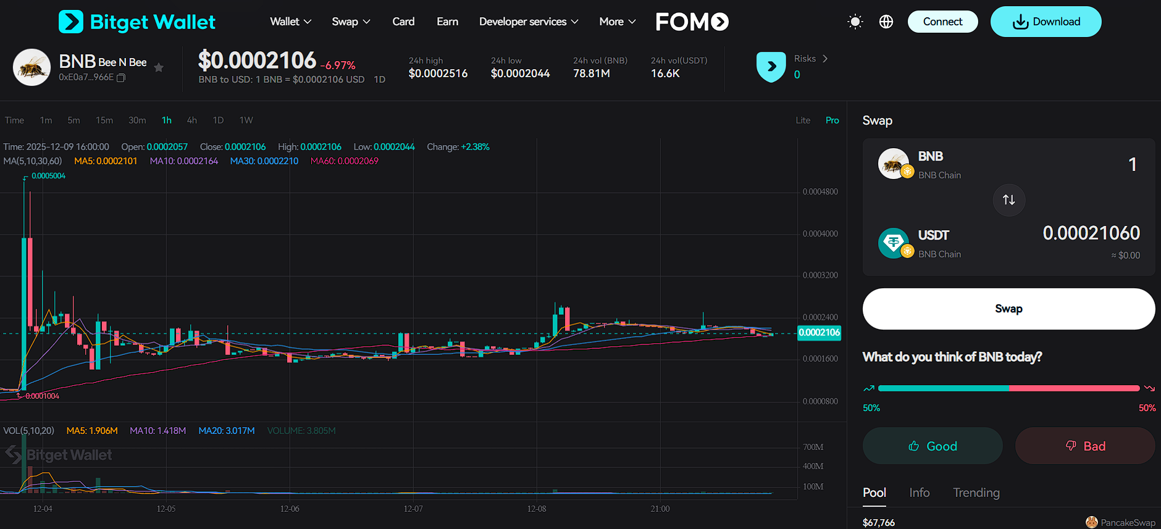The width and height of the screenshot is (1161, 529).
Task: Vote Good for BNB today
Action: [933, 446]
